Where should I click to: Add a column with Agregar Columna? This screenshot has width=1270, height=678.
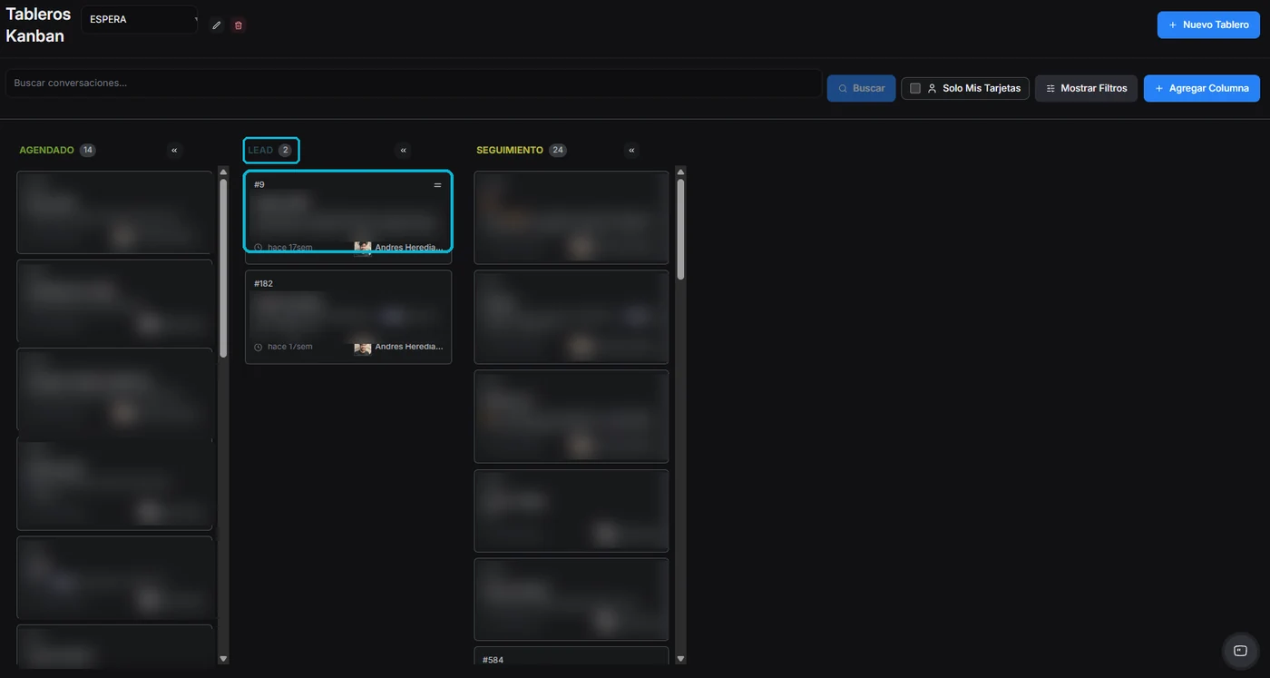click(1201, 88)
